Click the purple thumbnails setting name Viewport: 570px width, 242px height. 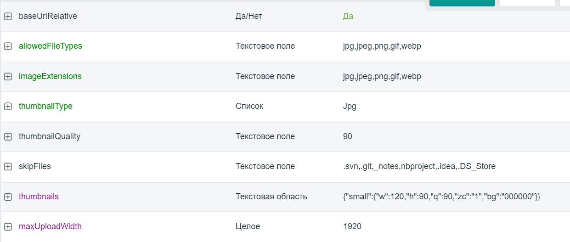pos(39,197)
